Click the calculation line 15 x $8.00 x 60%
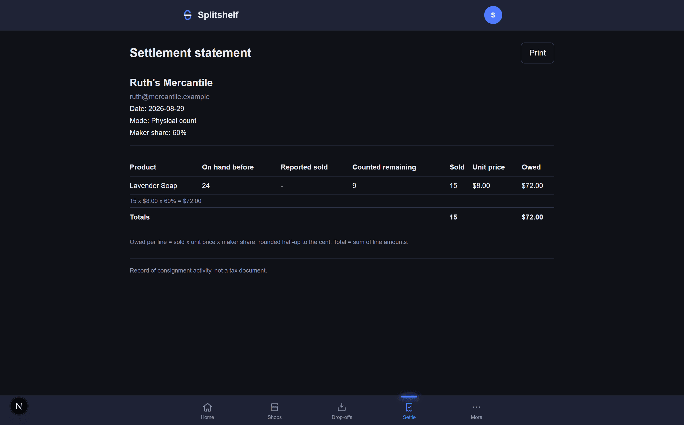684x425 pixels. (165, 201)
